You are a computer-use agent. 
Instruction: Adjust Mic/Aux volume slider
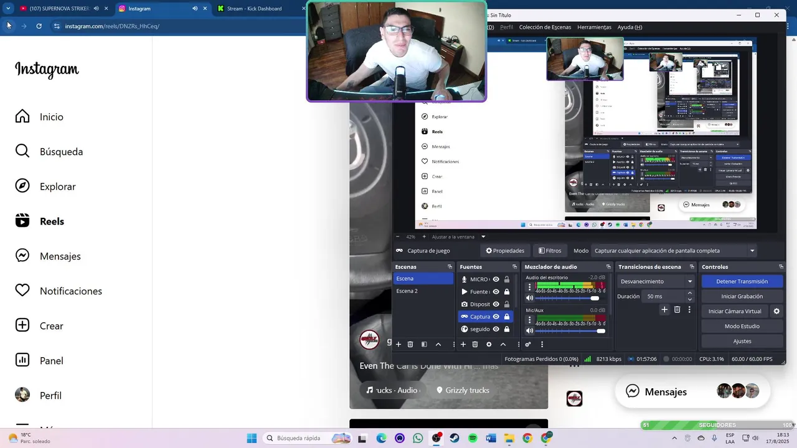tap(571, 330)
